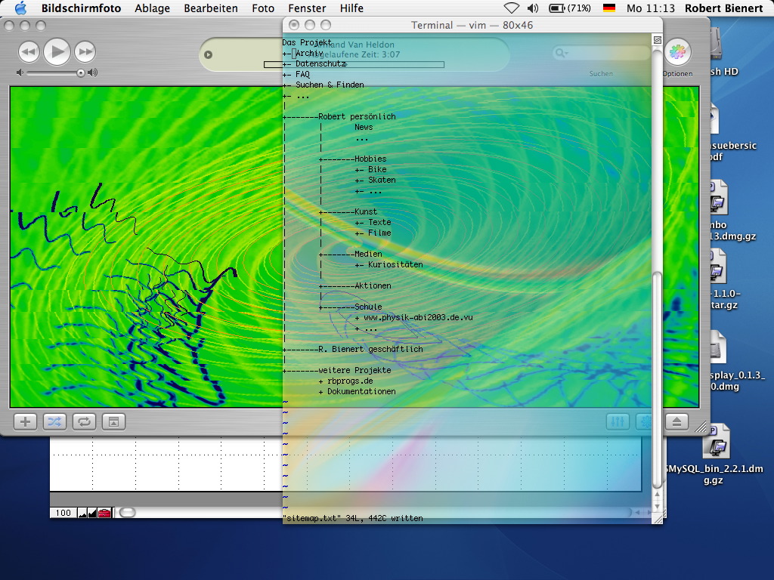This screenshot has width=774, height=580.
Task: Click the small round button in iTunes display
Action: point(209,54)
